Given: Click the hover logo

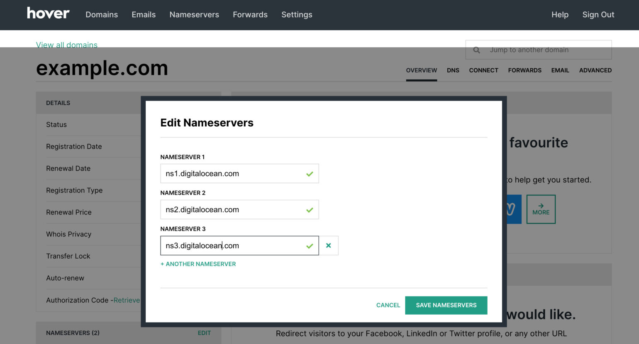Looking at the screenshot, I should tap(48, 13).
